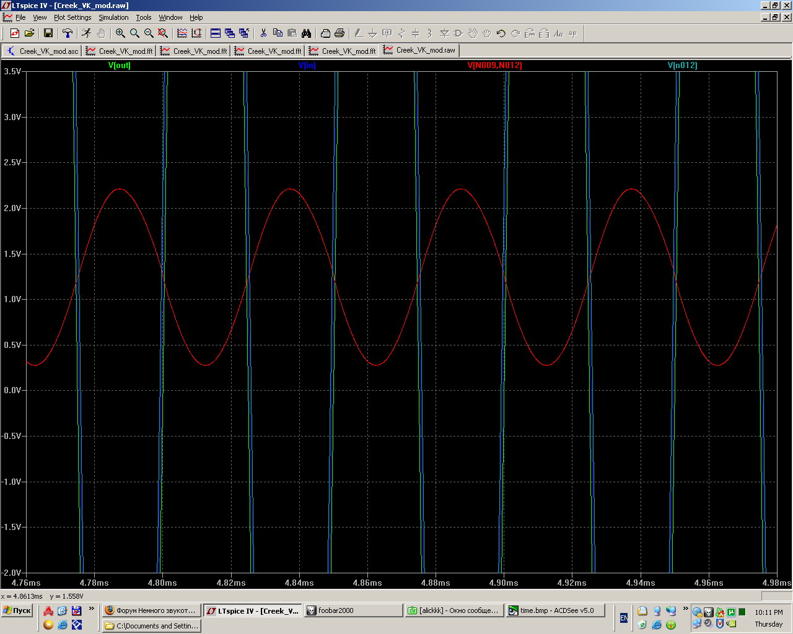The width and height of the screenshot is (793, 634).
Task: Open the Help menu
Action: click(196, 17)
